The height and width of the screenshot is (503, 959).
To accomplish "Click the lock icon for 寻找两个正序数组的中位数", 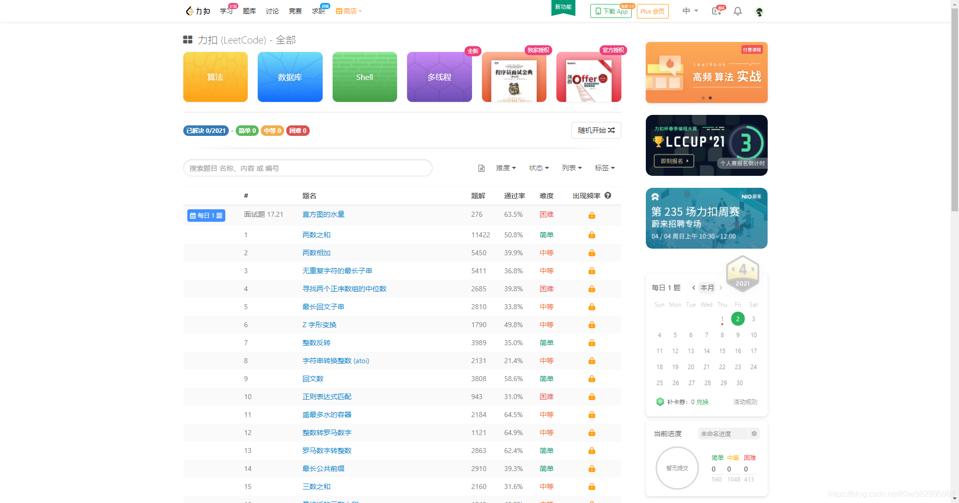I will pos(592,289).
